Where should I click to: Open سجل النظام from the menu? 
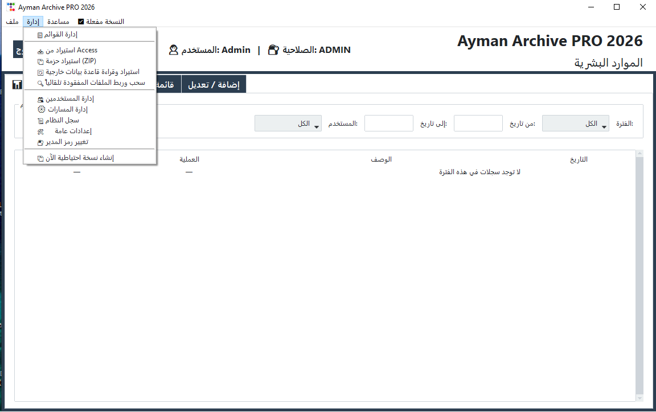tap(89, 120)
